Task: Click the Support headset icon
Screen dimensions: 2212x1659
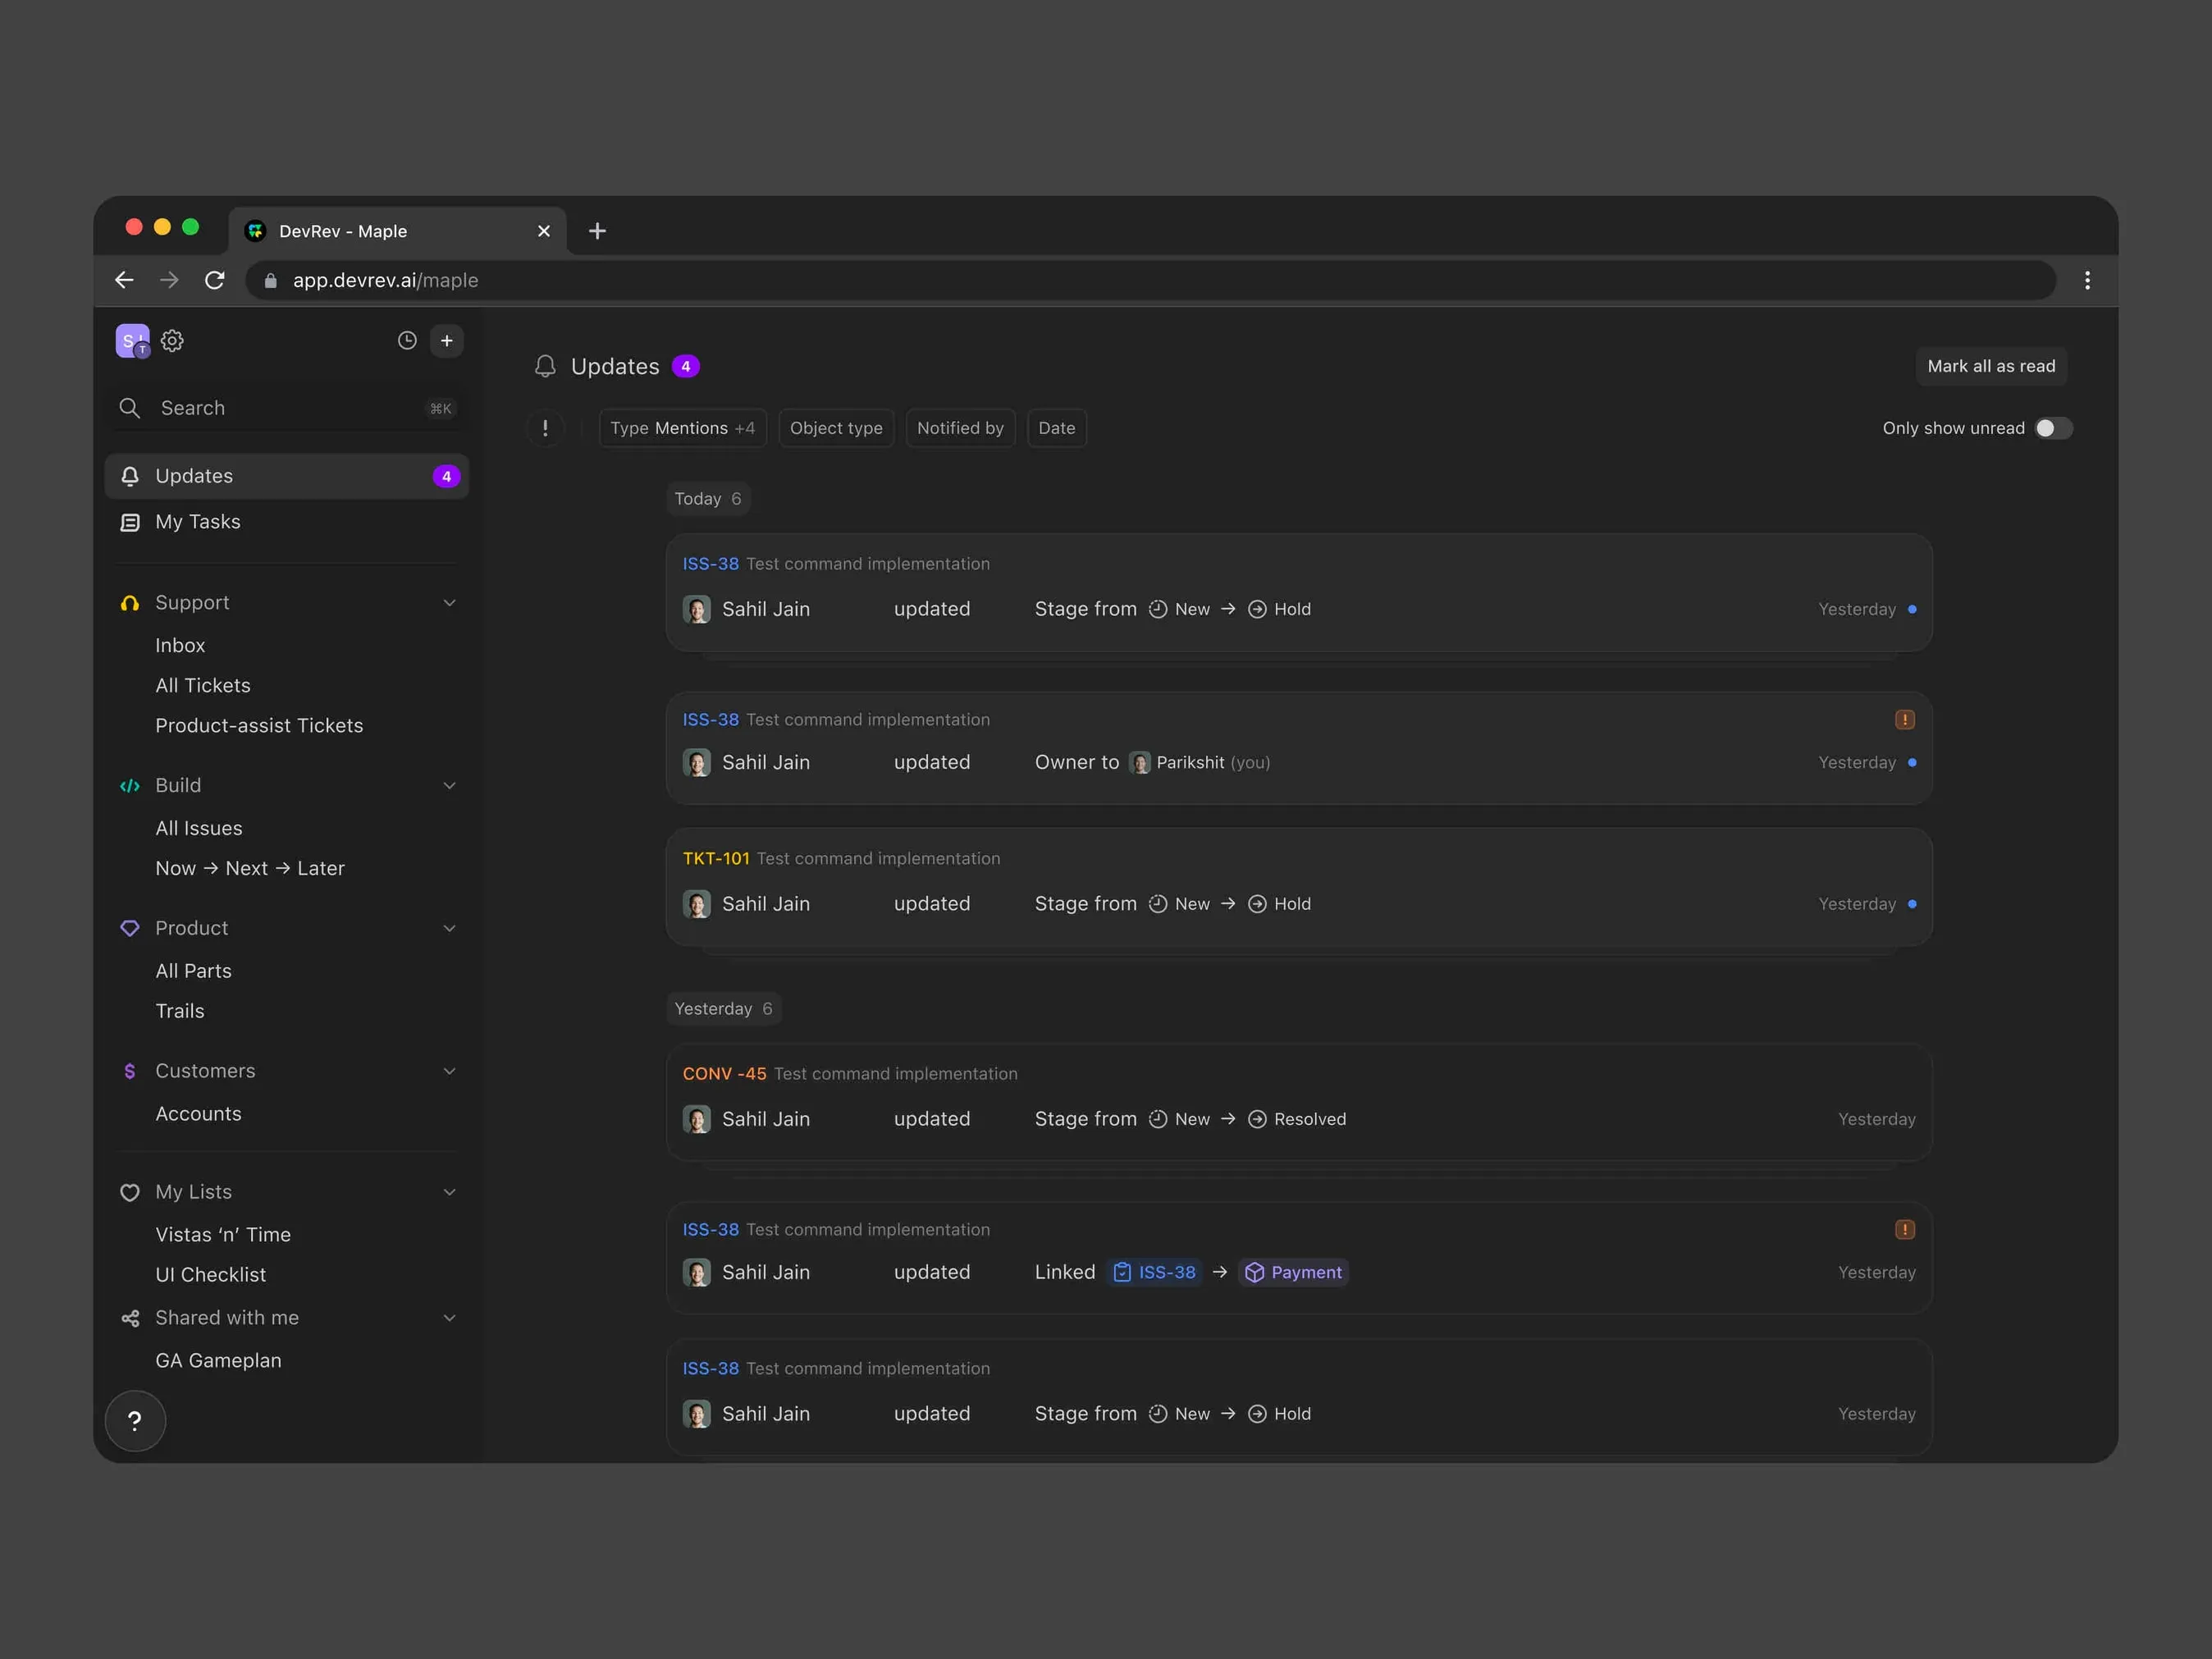Action: point(130,603)
